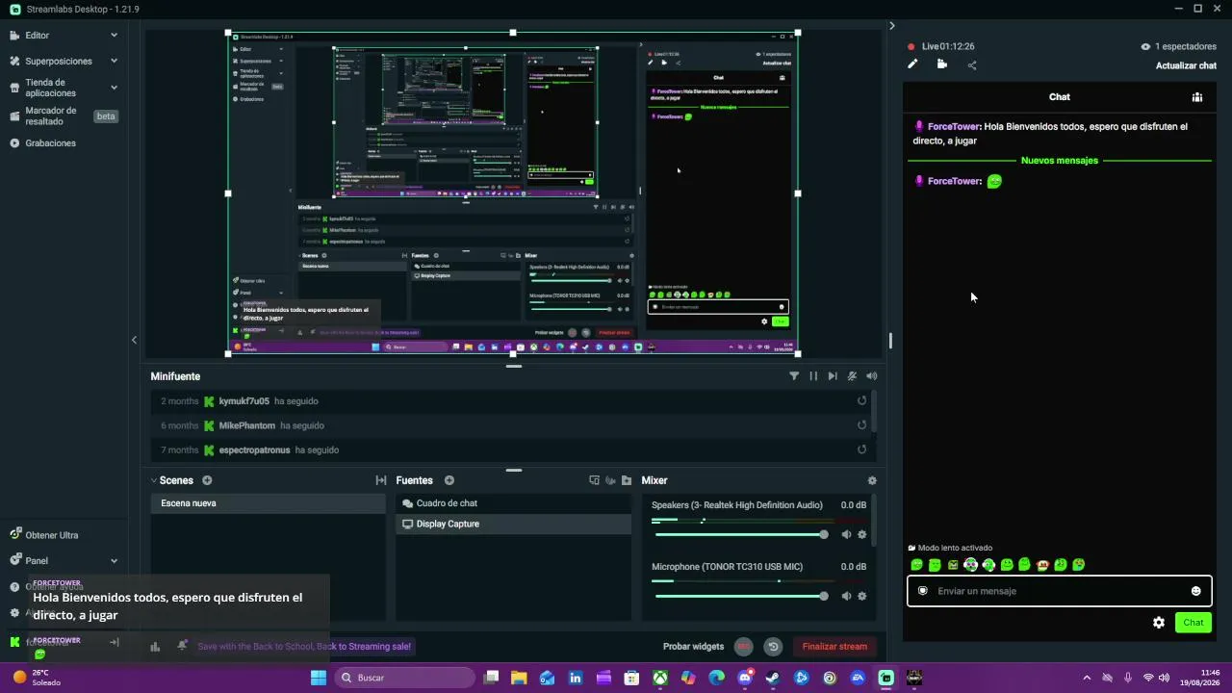Screen dimensions: 1232x693
Task: Edit stream info with pencil icon
Action: click(912, 64)
